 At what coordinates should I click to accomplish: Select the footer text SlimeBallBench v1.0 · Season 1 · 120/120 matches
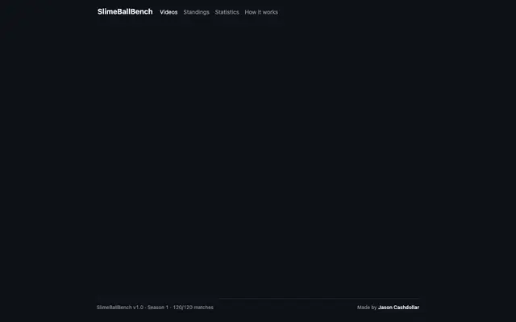[155, 308]
